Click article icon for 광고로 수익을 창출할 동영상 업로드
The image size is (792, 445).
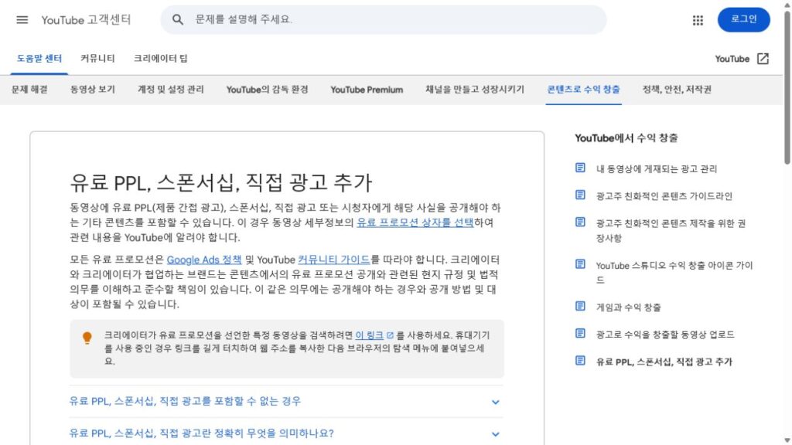(580, 334)
